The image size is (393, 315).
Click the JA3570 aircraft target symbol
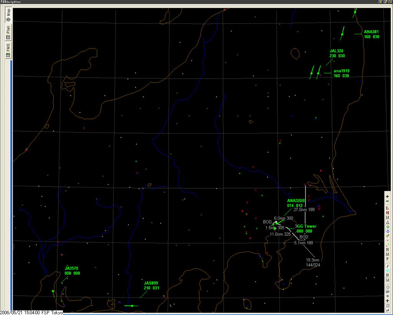tap(53, 292)
